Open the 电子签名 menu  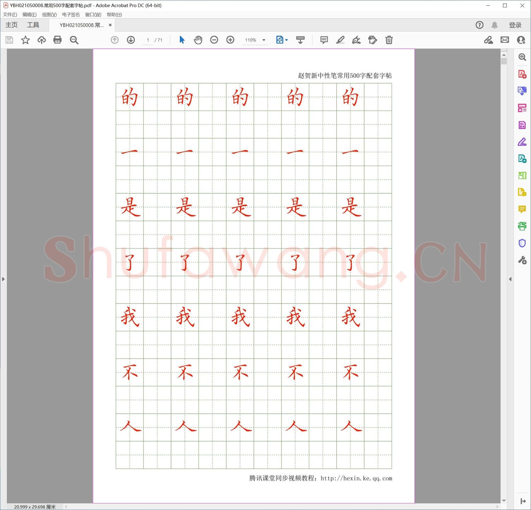tap(71, 14)
